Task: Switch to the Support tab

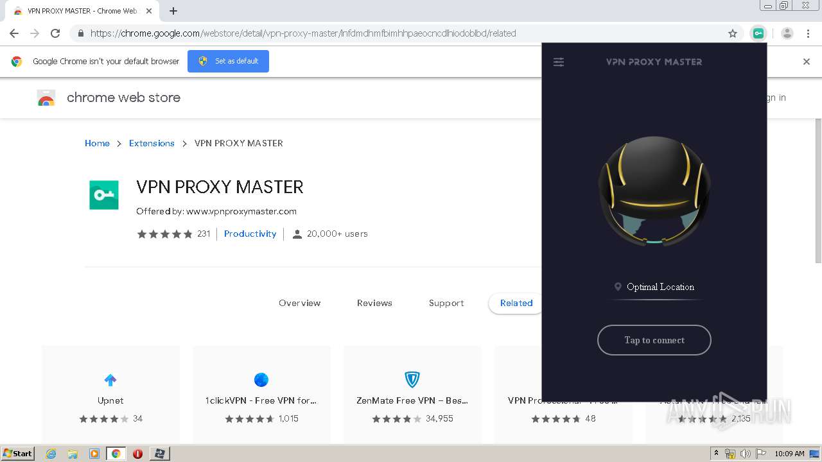Action: click(x=446, y=303)
